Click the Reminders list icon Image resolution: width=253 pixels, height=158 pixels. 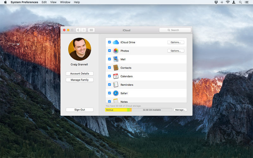[116, 84]
